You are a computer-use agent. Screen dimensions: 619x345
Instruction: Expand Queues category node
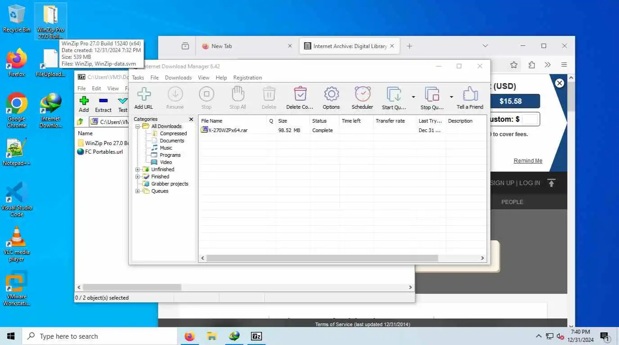[138, 191]
